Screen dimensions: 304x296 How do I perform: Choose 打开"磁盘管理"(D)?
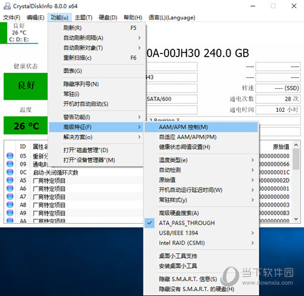click(97, 150)
